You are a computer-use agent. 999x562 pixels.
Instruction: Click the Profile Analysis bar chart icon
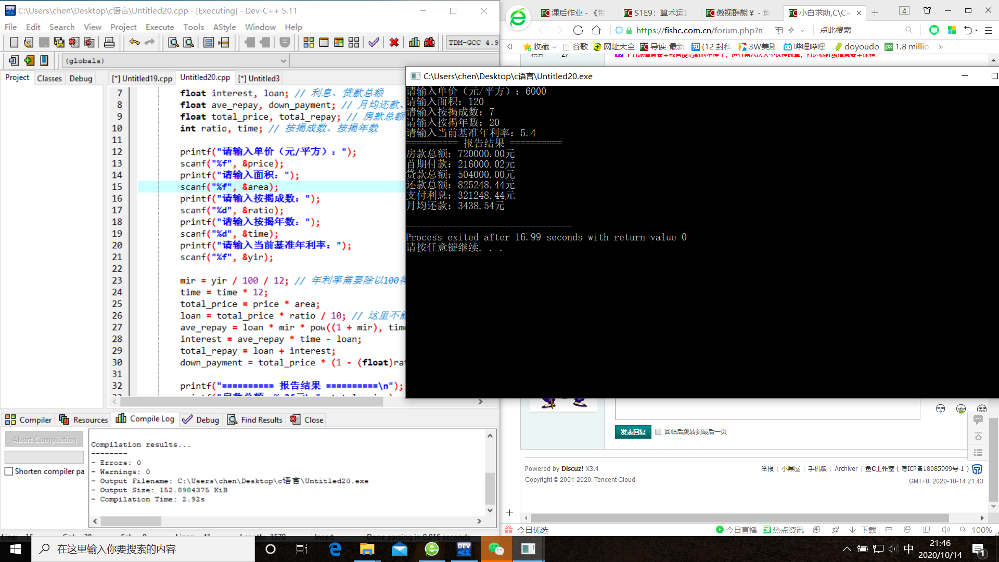click(414, 42)
